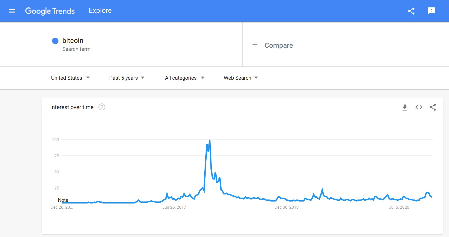This screenshot has width=449, height=237.
Task: Click the Google Trends logo
Action: pos(50,11)
